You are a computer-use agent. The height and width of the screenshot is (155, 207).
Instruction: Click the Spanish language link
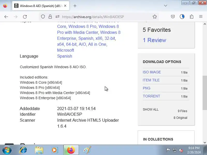[x=64, y=56]
